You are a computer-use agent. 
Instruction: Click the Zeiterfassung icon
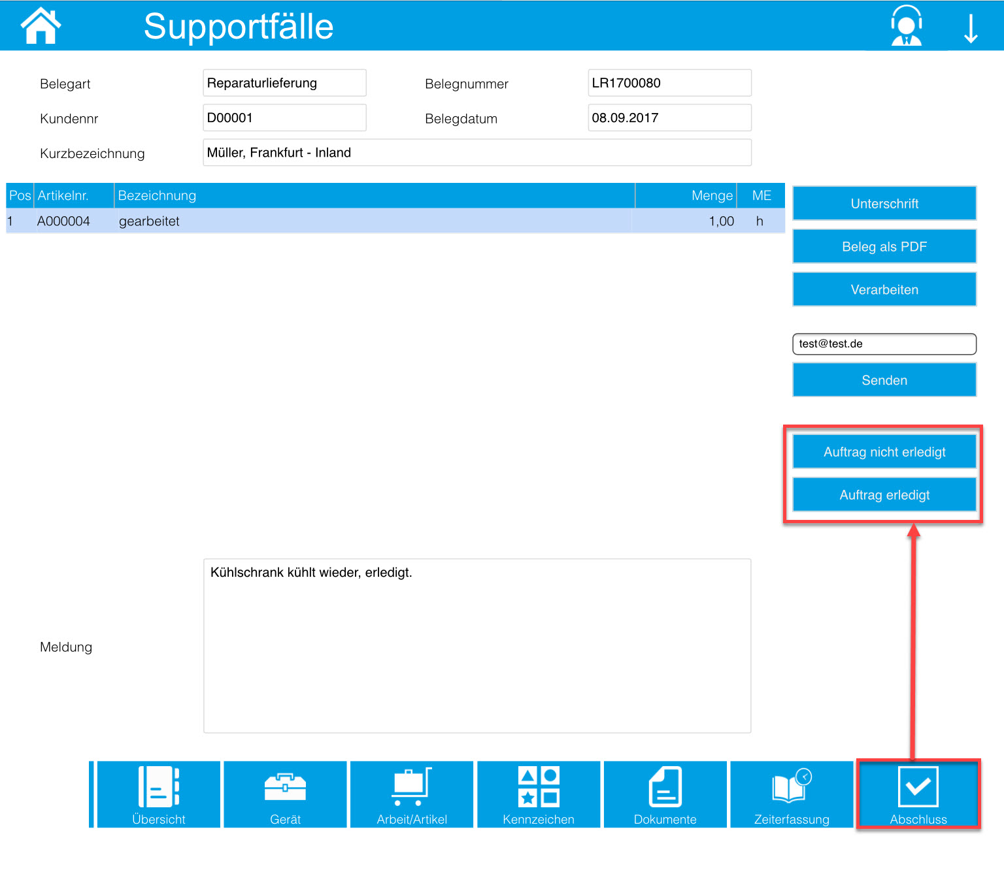pos(791,787)
